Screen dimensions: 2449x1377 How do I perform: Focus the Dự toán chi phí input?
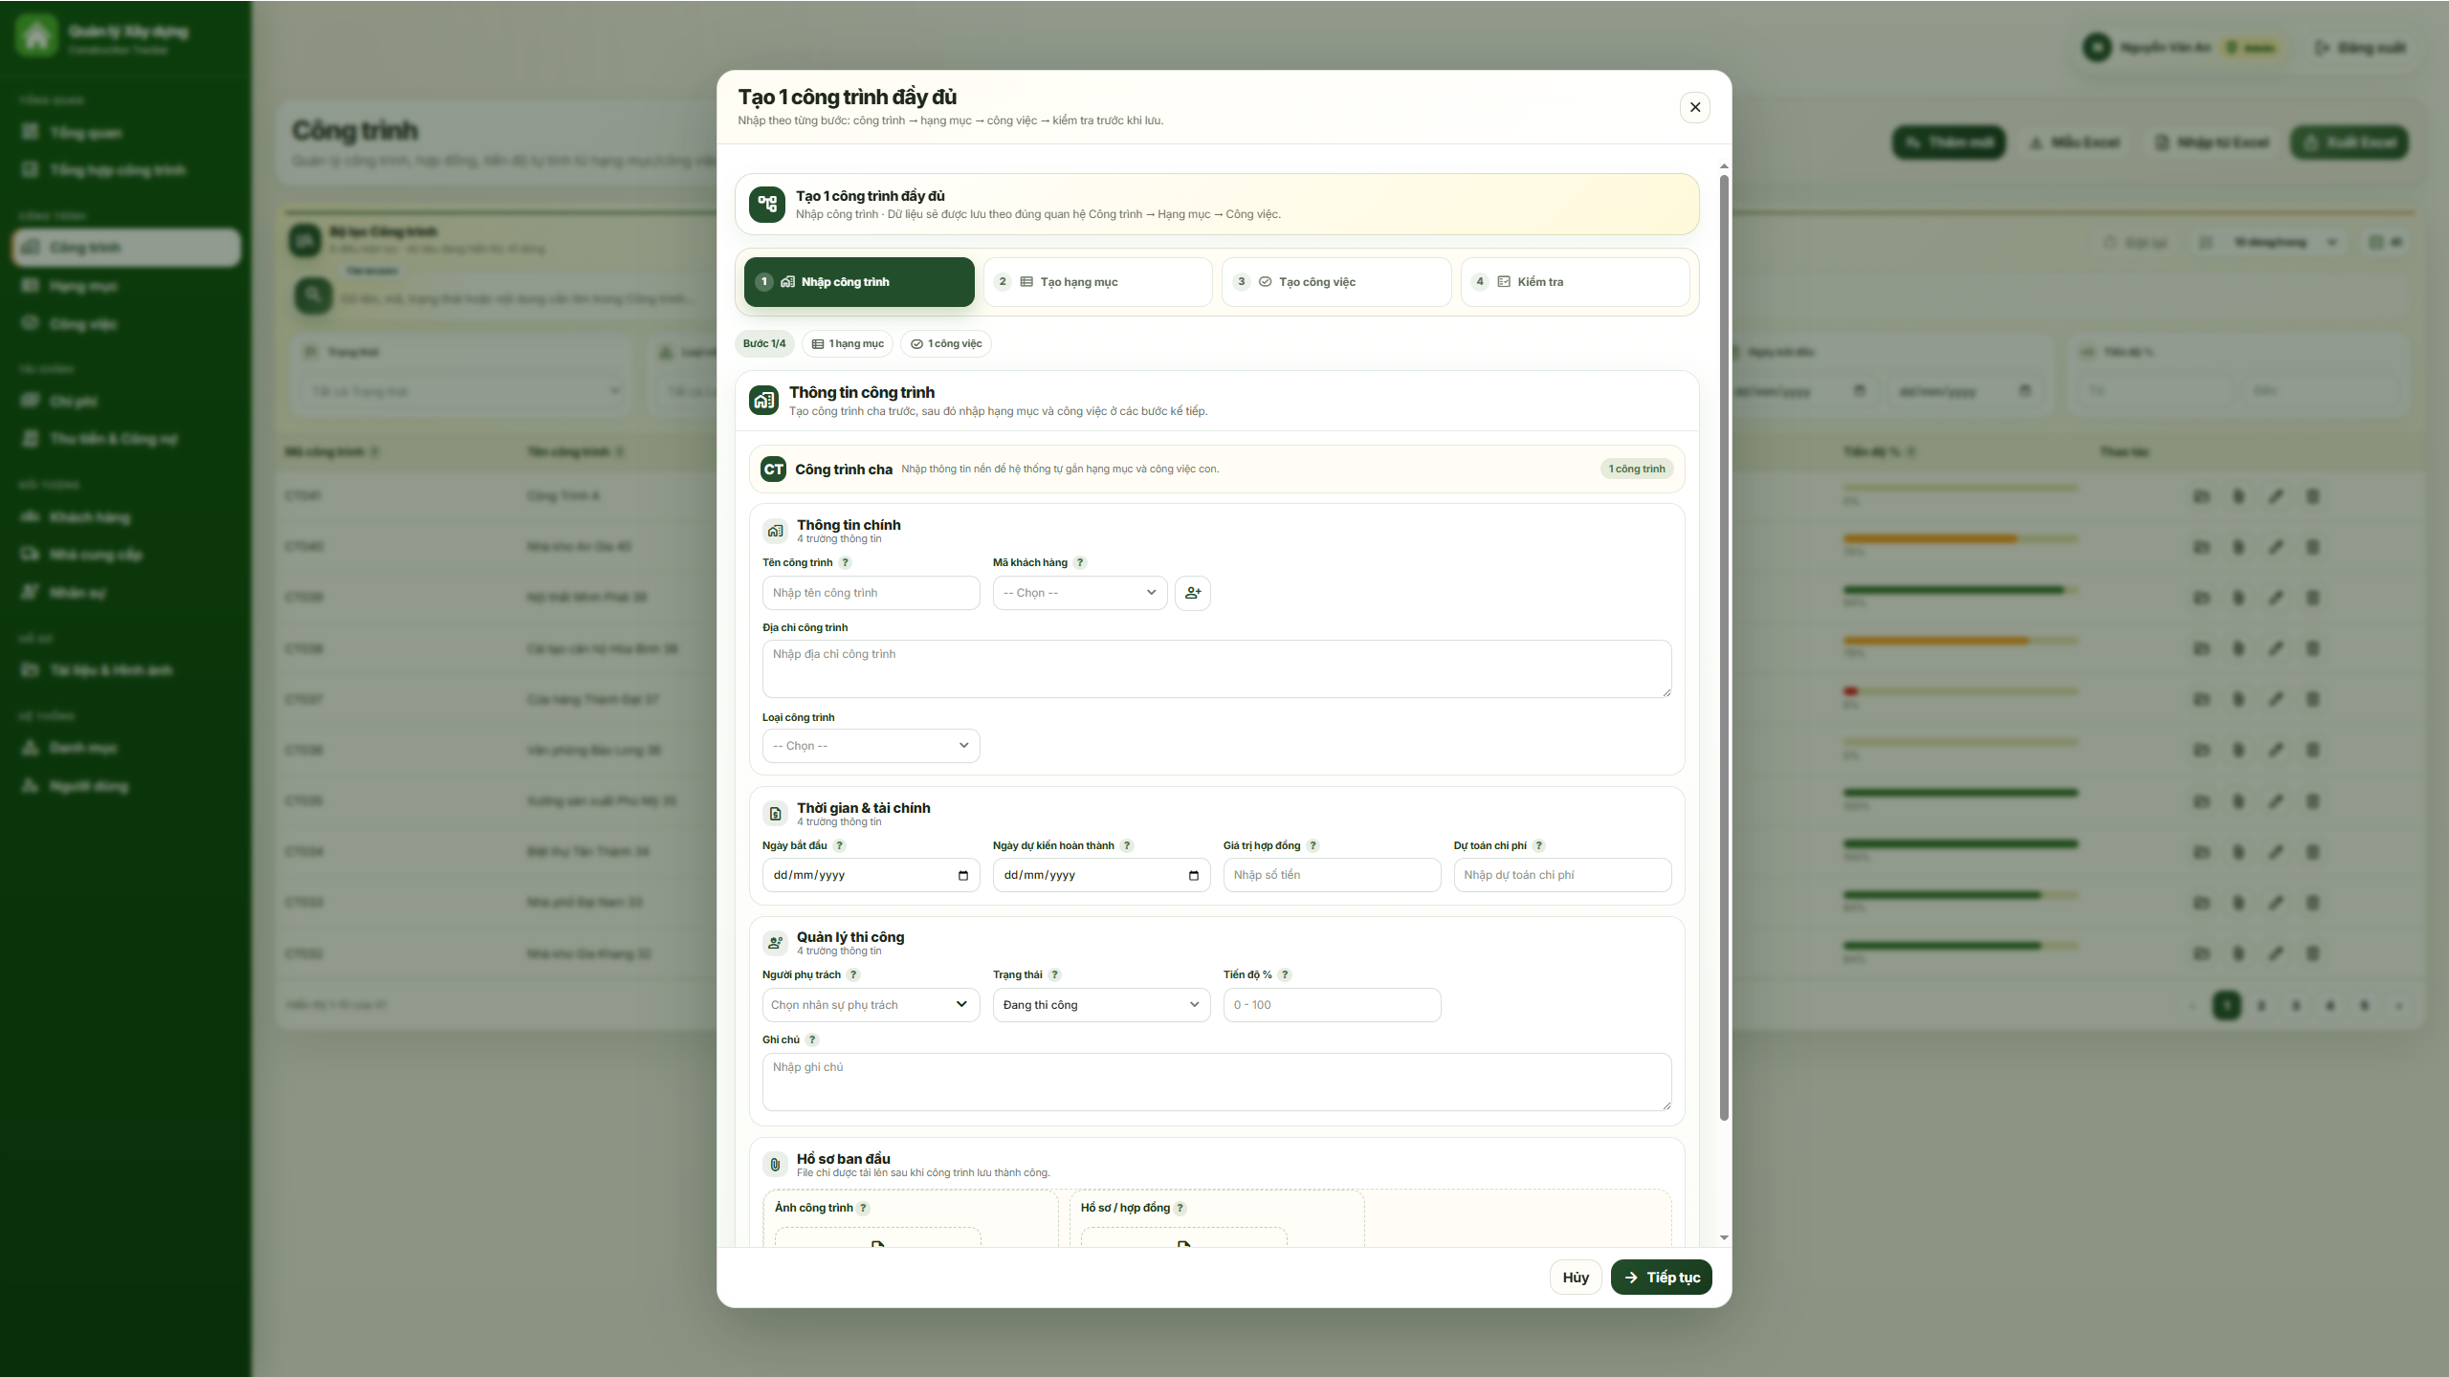click(x=1562, y=875)
